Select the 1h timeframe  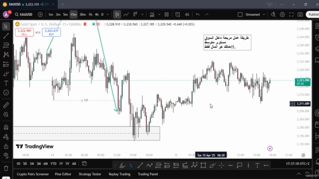[x=90, y=14]
